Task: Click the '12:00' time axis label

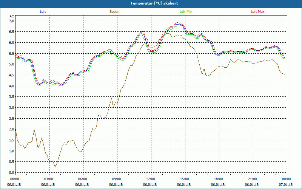Action: [151, 179]
